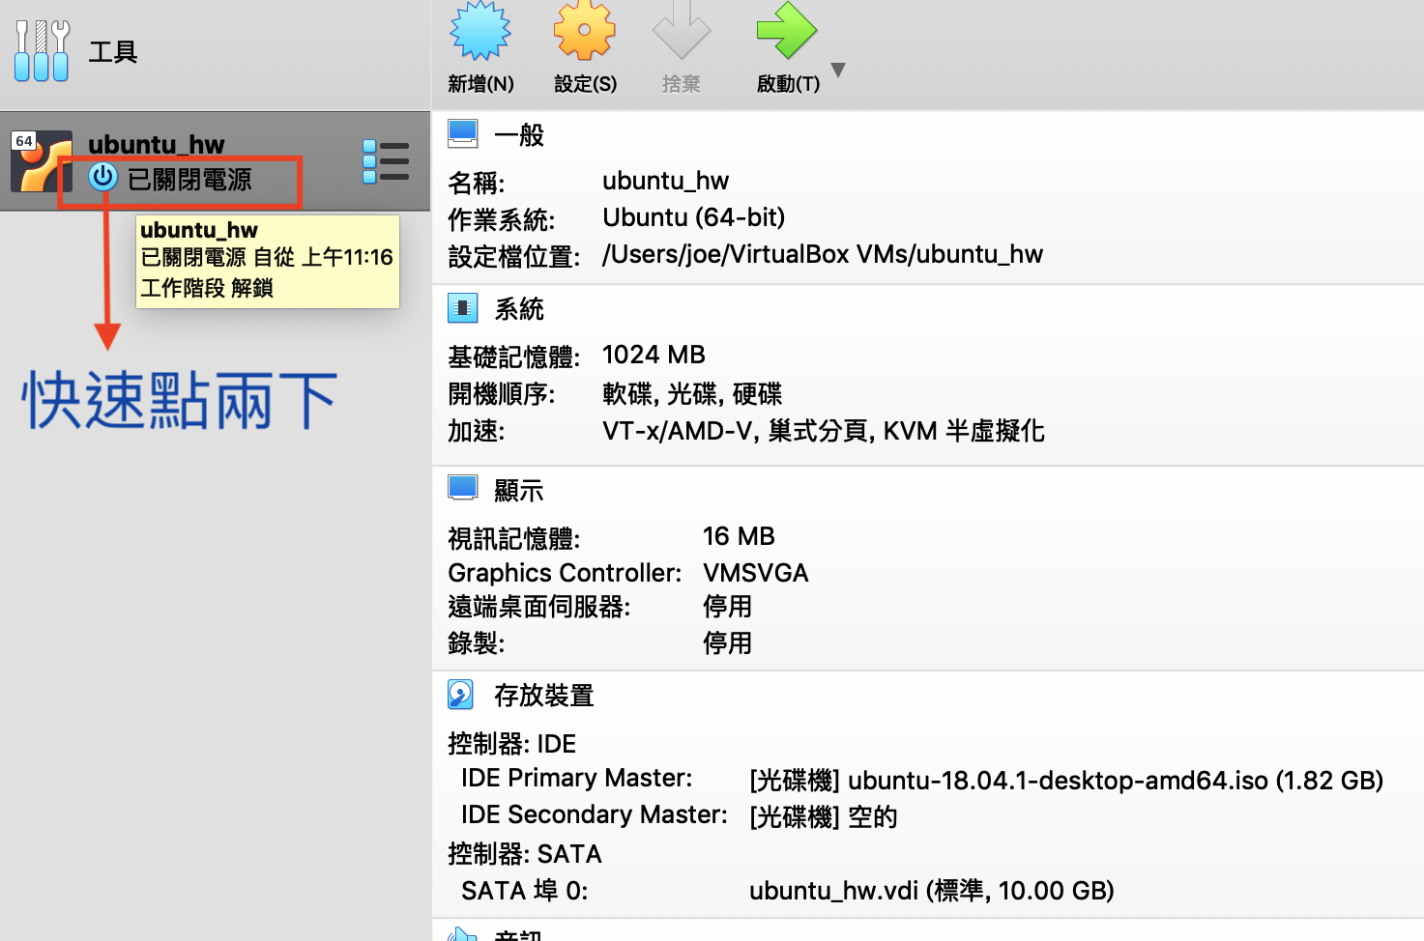Click the Display (顯示) monitor icon

click(463, 488)
